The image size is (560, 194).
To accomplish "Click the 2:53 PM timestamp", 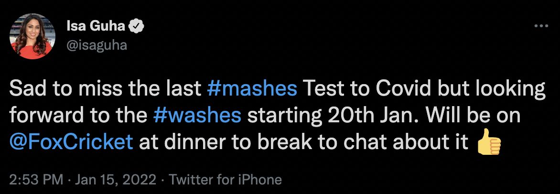I will 36,180.
